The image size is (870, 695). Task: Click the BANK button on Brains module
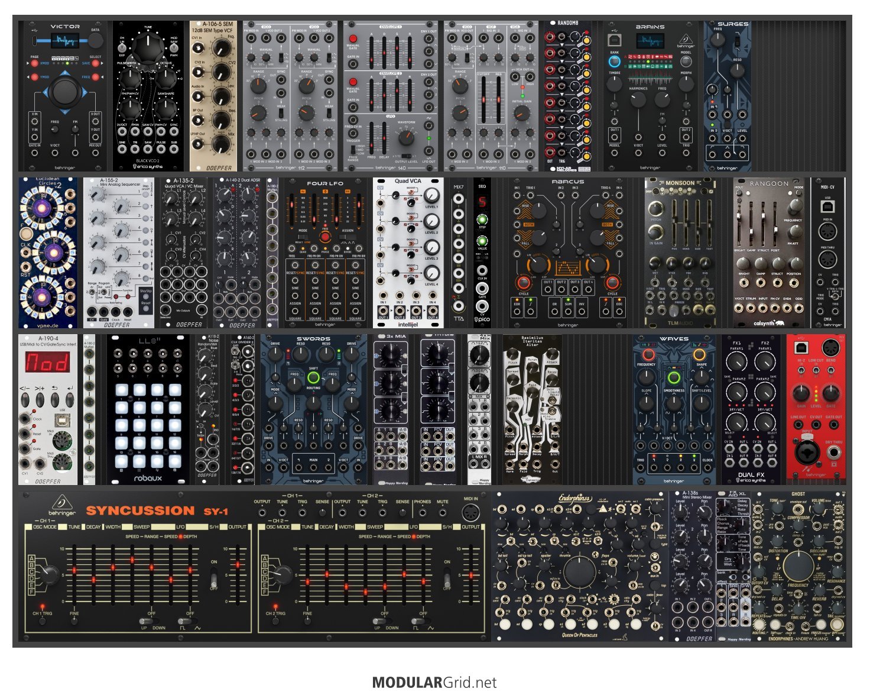click(615, 62)
